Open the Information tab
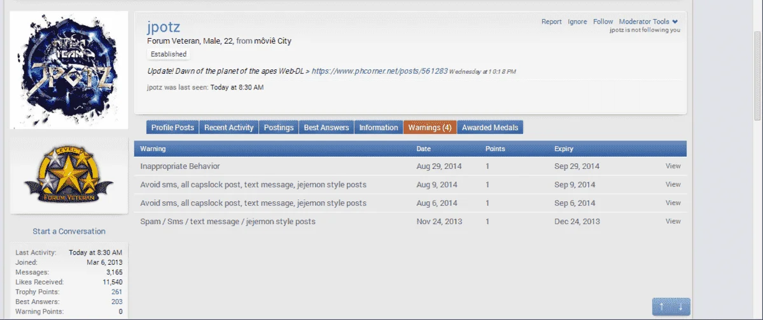Viewport: 763px width, 320px height. tap(379, 127)
